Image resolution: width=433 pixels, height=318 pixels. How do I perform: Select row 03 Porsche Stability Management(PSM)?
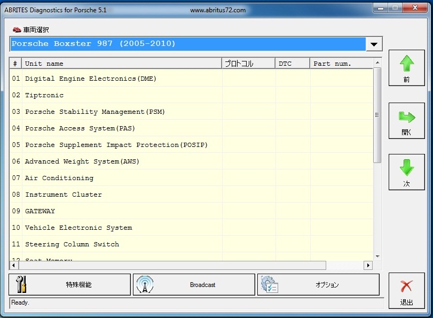[191, 112]
